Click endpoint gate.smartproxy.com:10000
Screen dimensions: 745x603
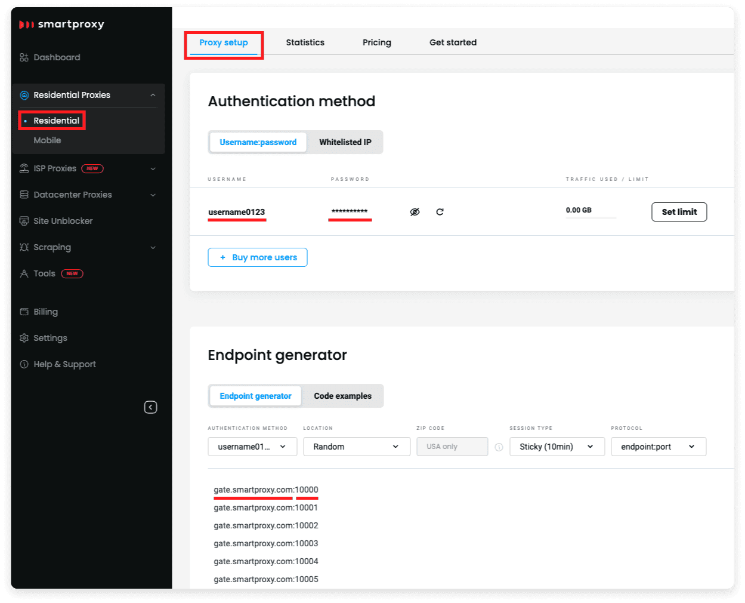pos(266,490)
